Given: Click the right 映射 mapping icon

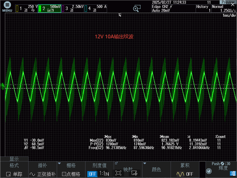Looking at the screenshot, I should pyautogui.click(x=134, y=173).
